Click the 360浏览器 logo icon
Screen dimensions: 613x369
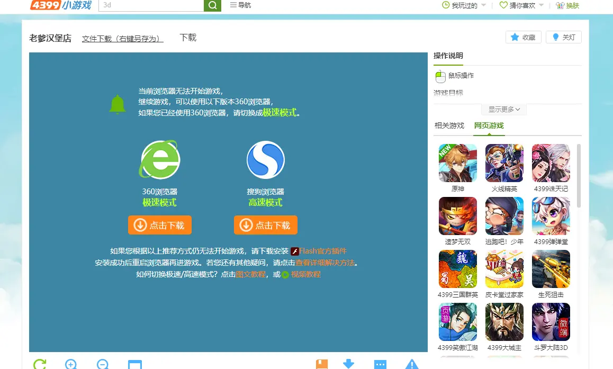pos(159,159)
